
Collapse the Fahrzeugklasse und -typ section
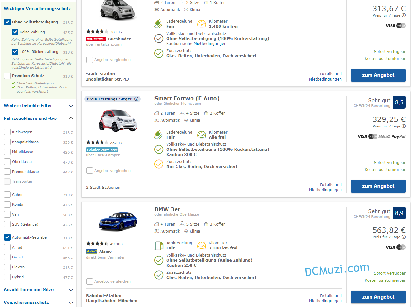pyautogui.click(x=39, y=118)
